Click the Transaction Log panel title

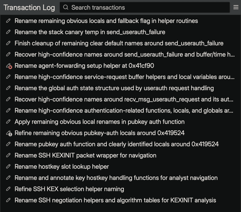(x=29, y=7)
